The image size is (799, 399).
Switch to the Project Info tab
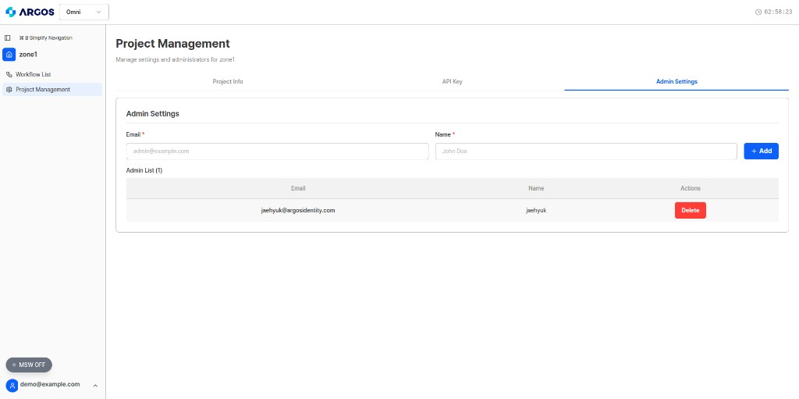click(228, 82)
